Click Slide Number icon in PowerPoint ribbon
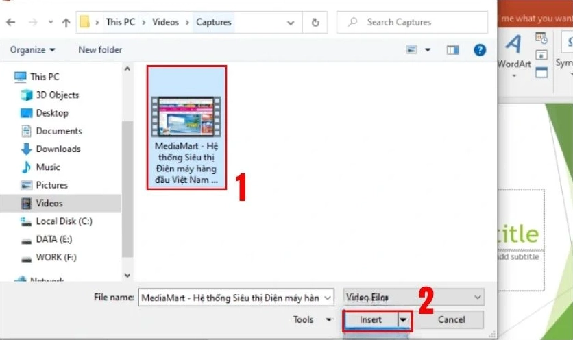The image size is (573, 340). click(x=541, y=56)
